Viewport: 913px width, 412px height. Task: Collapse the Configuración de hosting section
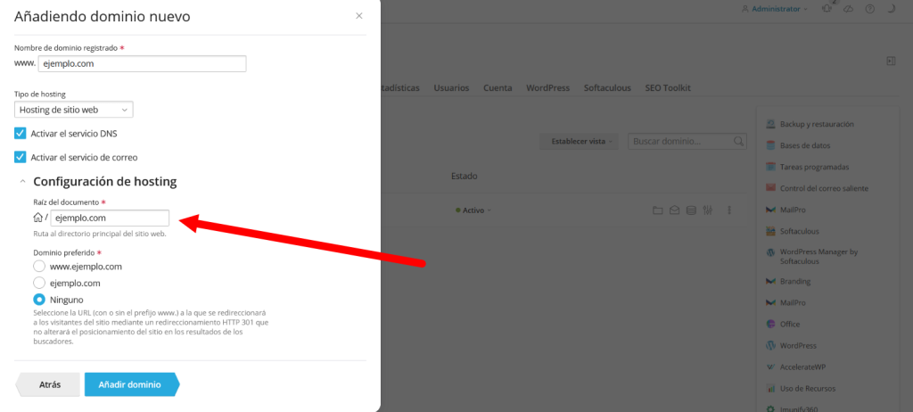point(21,182)
